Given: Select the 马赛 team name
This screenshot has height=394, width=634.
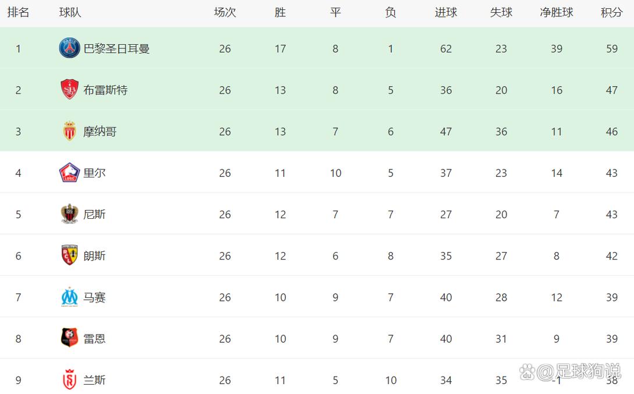Looking at the screenshot, I should [94, 297].
